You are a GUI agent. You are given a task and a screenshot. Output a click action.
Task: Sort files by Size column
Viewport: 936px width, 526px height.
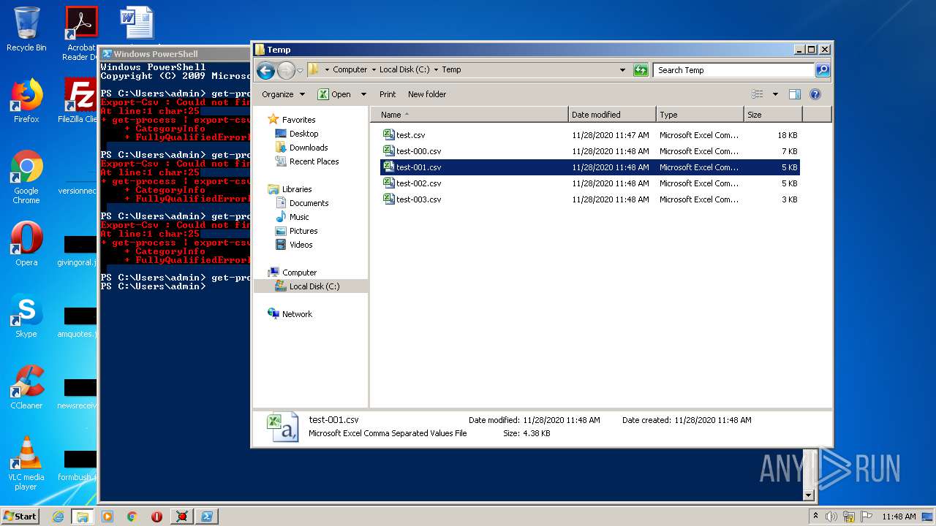773,115
